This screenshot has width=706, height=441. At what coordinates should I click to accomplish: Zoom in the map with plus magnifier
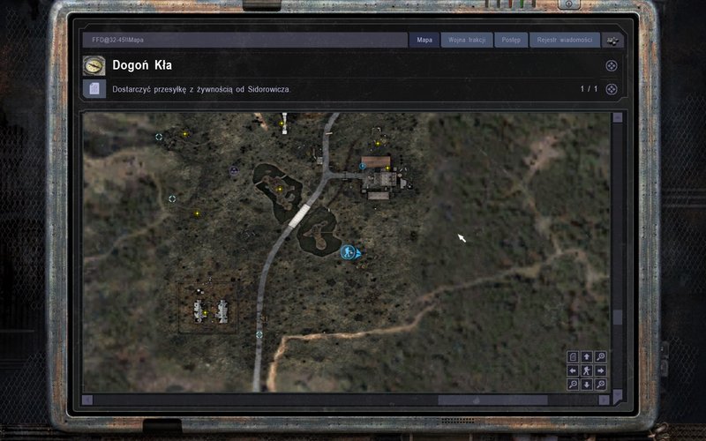click(x=601, y=385)
